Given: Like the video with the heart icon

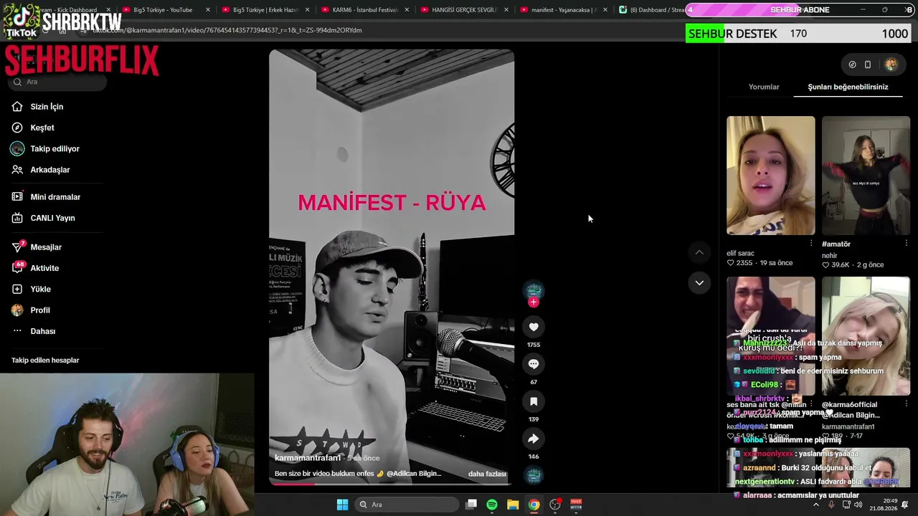Looking at the screenshot, I should (534, 327).
